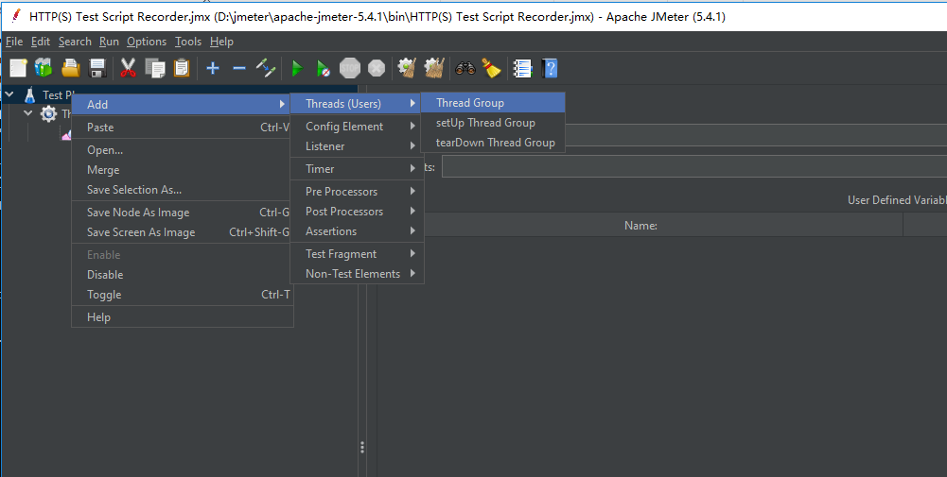The width and height of the screenshot is (947, 477).
Task: Expand Listener submenu
Action: (357, 146)
